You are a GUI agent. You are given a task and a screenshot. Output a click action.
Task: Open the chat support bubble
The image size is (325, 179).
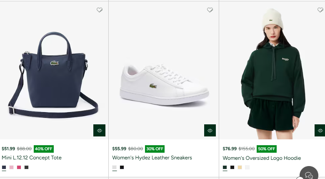tap(309, 174)
